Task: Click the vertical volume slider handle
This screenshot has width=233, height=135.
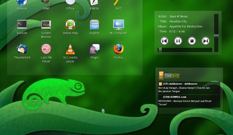Action: point(216,36)
